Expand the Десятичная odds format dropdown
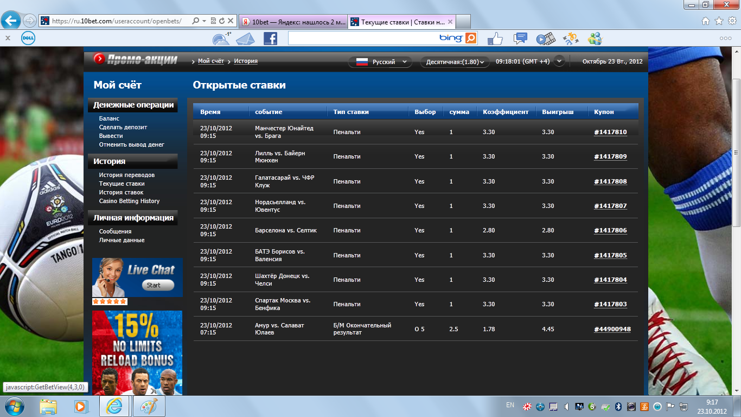Screen dimensions: 741x417 click(x=455, y=62)
